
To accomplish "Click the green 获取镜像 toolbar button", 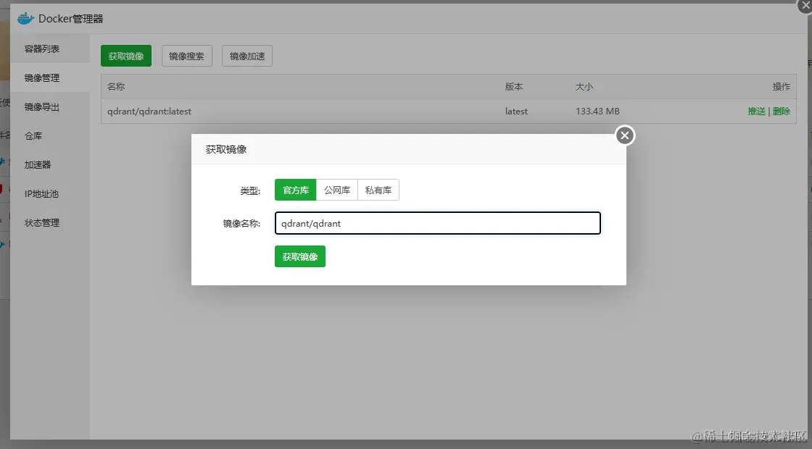I will pyautogui.click(x=125, y=55).
